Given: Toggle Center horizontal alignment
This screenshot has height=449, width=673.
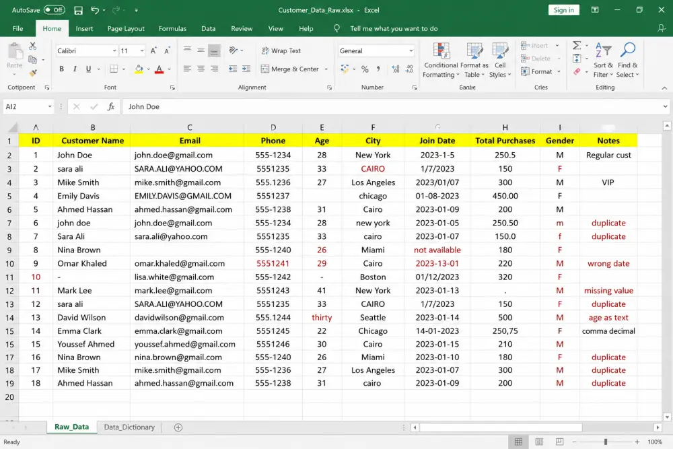Looking at the screenshot, I should 201,69.
